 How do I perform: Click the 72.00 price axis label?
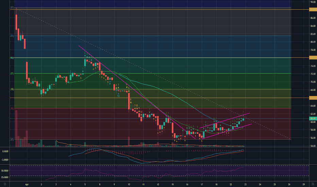pos(313,74)
